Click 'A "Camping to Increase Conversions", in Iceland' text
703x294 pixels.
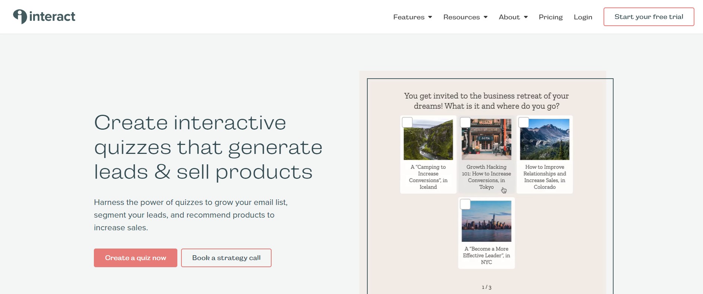[428, 177]
